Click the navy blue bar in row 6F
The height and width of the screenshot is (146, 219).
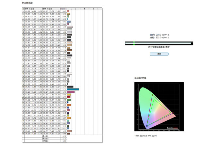point(68,103)
